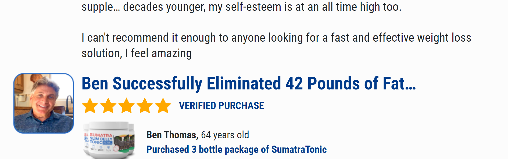
Task: Click Ben Thomas's profile photo
Action: pyautogui.click(x=44, y=103)
